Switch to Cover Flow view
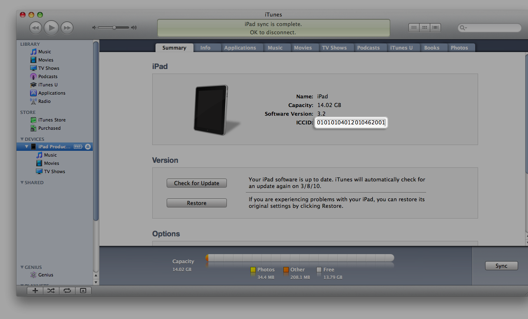 point(435,28)
